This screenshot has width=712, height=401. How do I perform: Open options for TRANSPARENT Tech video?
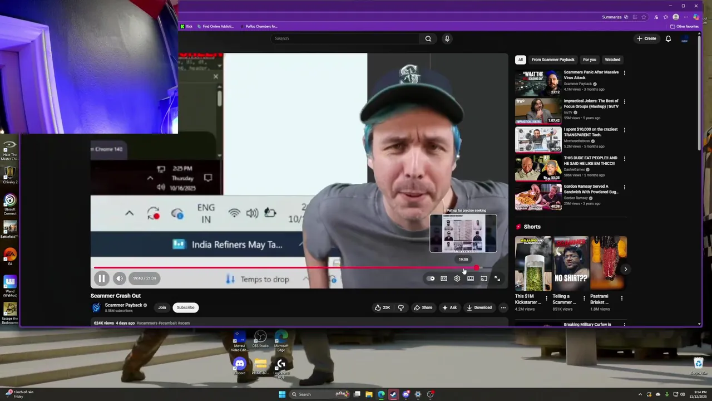(624, 130)
